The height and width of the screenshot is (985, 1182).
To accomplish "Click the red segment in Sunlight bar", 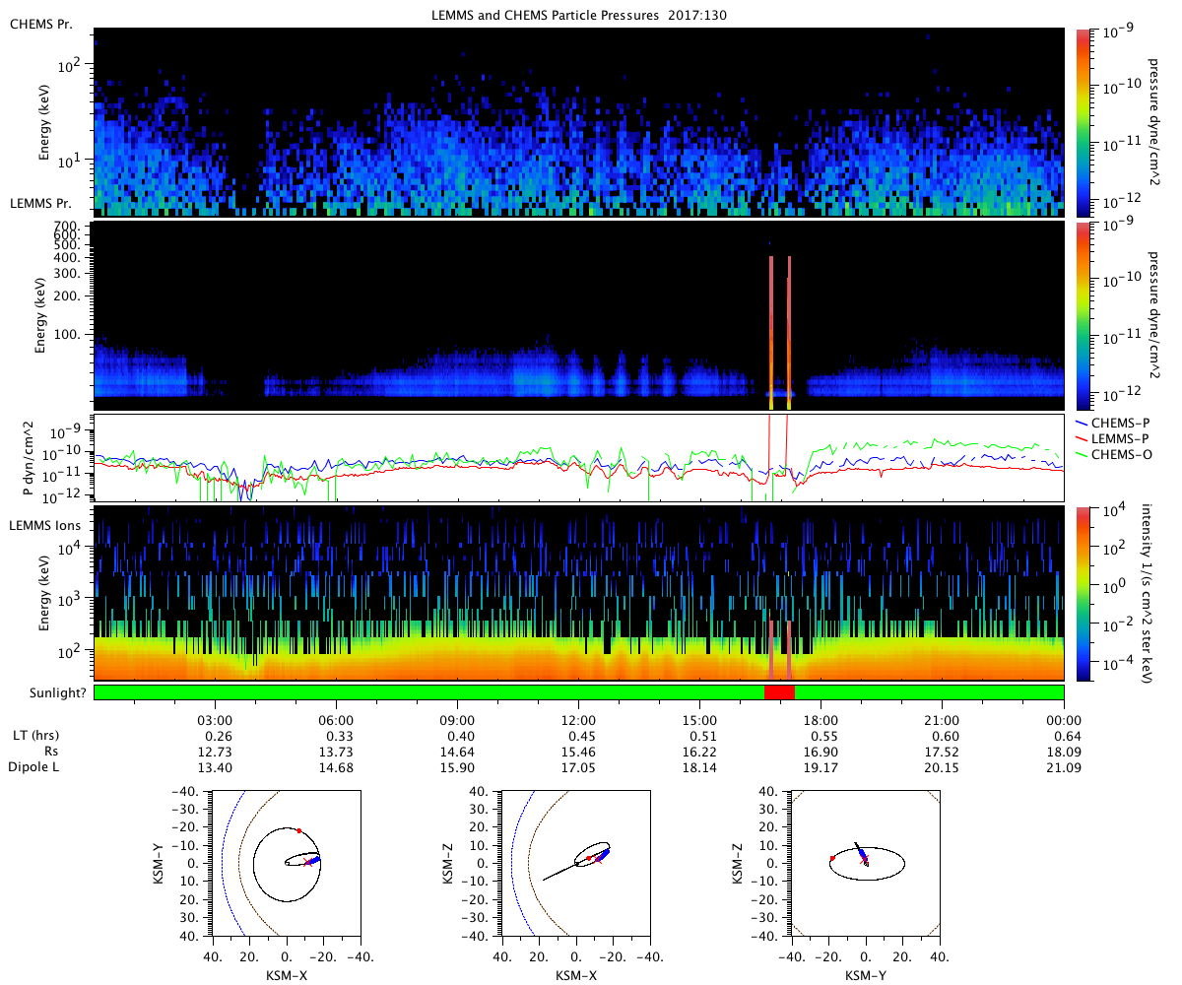I will [779, 692].
